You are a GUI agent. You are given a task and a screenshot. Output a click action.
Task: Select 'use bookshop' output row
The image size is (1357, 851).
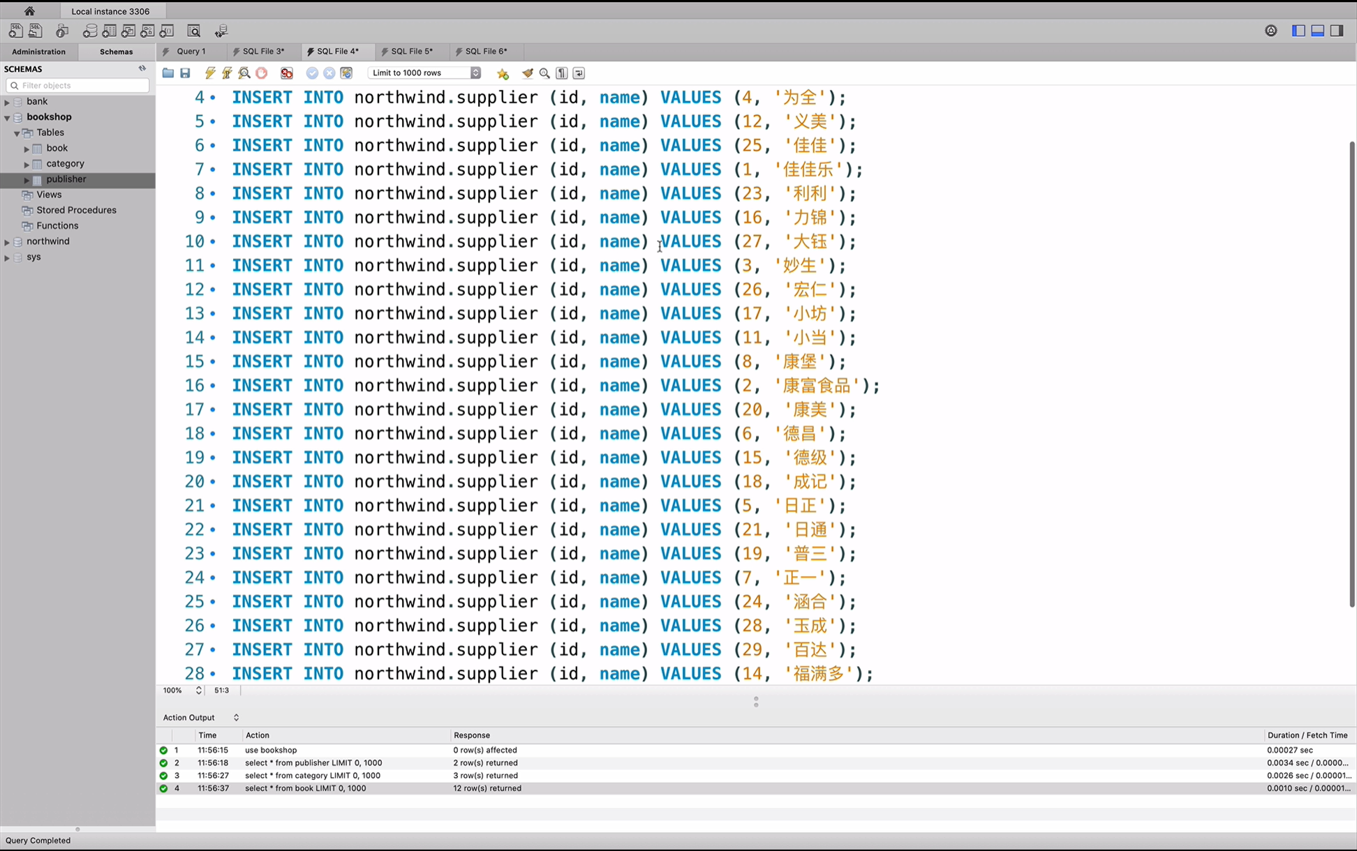pos(756,751)
